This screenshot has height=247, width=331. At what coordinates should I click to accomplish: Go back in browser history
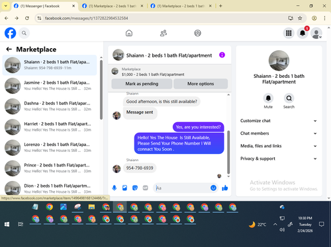click(7, 18)
